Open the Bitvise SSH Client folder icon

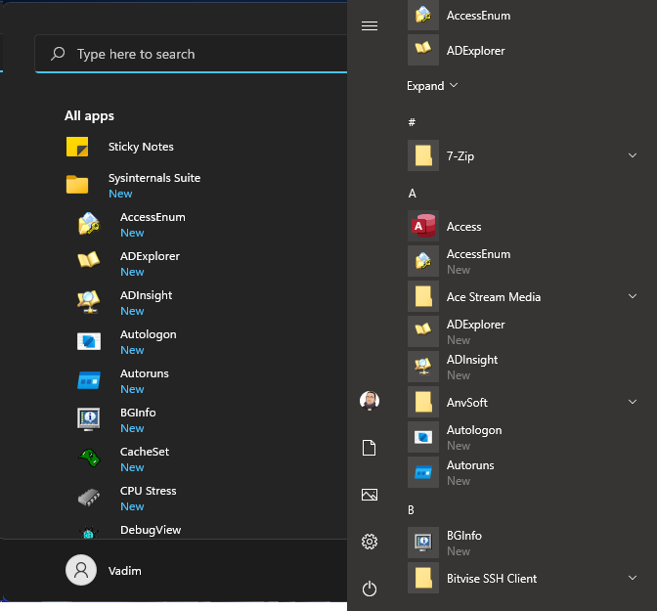coord(423,578)
